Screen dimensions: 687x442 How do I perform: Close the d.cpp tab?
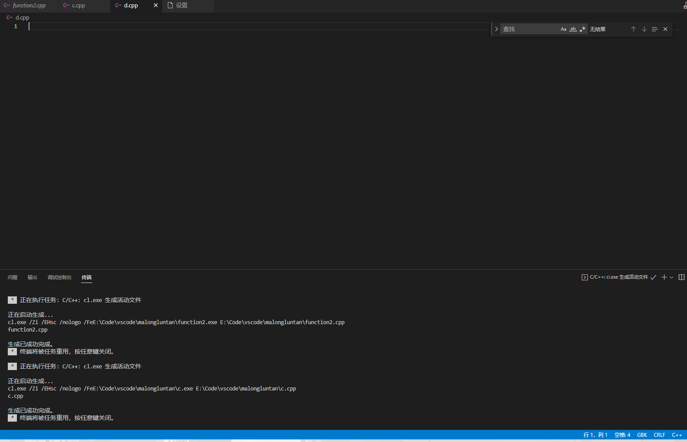[x=156, y=6]
